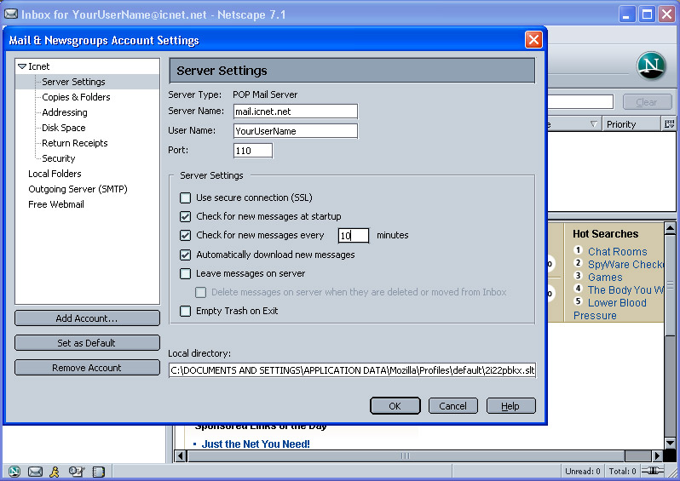
Task: Click the minutes interval field
Action: tap(354, 235)
